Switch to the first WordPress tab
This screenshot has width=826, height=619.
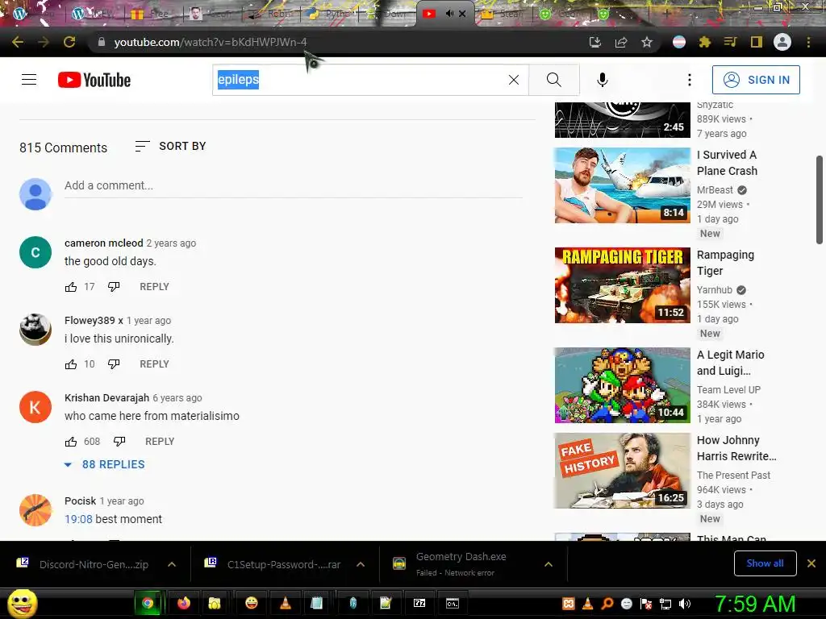[x=34, y=14]
